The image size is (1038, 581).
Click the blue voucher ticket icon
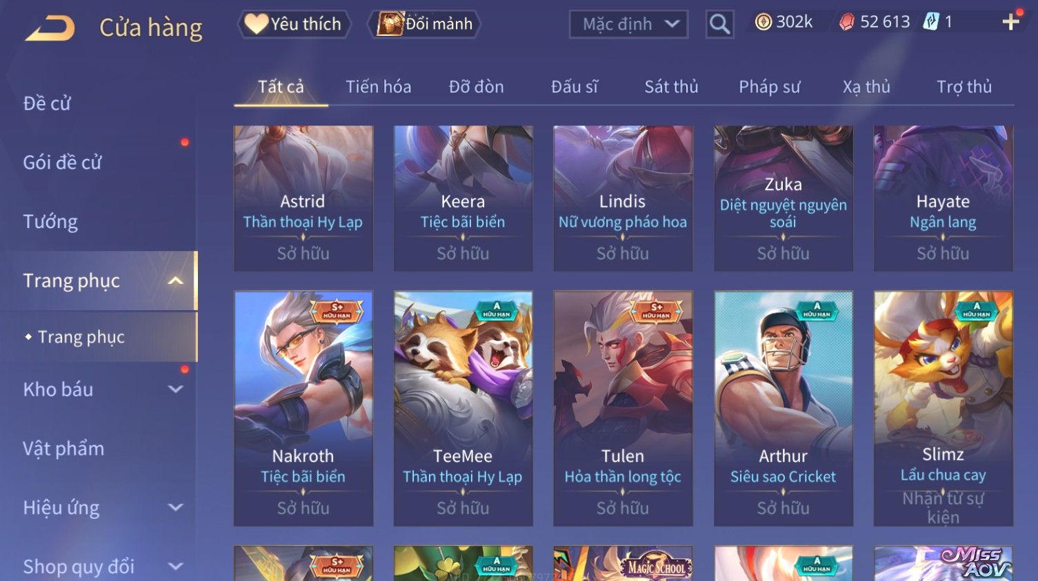point(931,22)
